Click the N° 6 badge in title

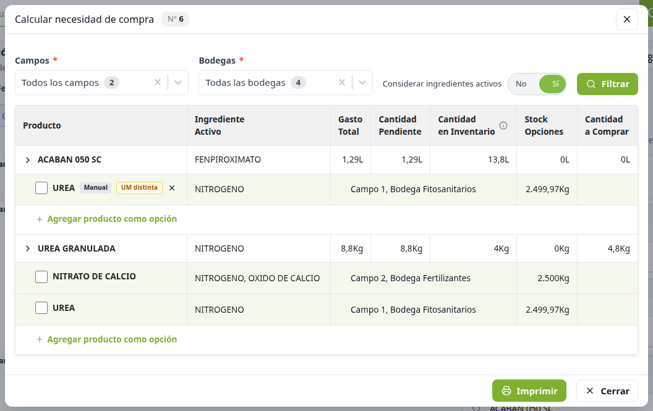[x=176, y=19]
